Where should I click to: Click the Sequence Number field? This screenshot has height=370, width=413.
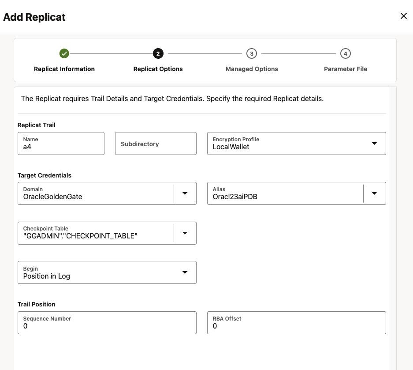pos(107,326)
